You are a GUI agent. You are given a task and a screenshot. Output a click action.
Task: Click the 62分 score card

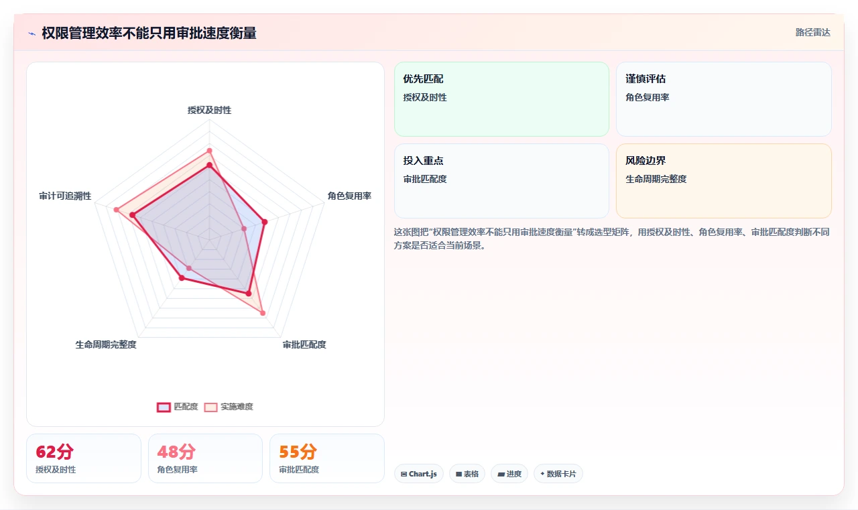[x=84, y=458]
